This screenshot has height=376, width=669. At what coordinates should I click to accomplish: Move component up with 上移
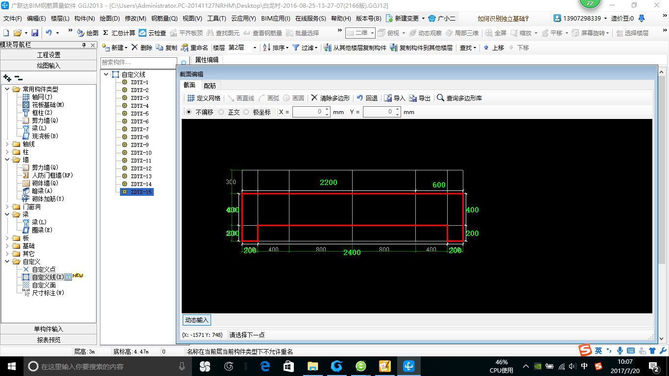click(x=493, y=47)
